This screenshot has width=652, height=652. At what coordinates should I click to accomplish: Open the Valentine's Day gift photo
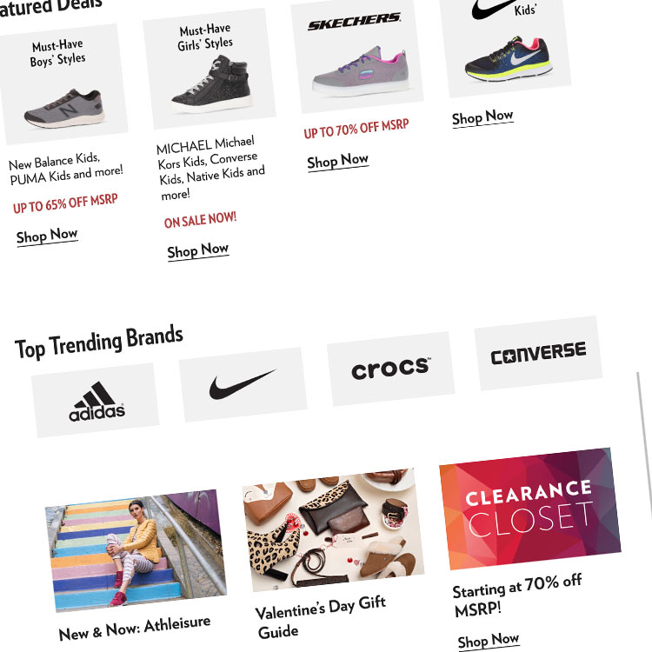333,529
